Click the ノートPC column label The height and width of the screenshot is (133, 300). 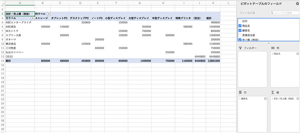click(x=97, y=18)
